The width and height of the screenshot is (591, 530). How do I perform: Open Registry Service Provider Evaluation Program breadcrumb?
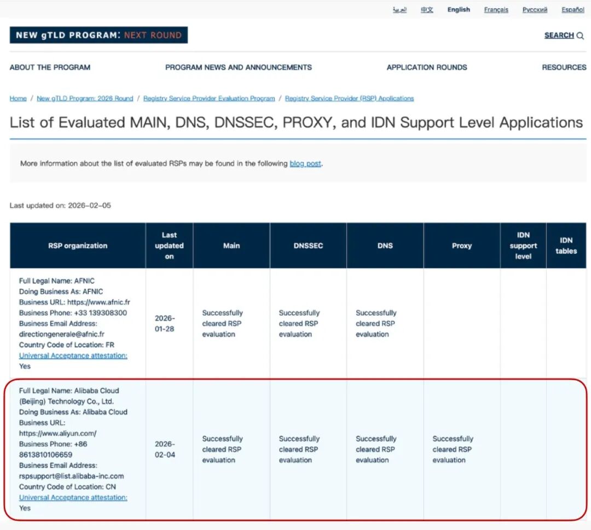click(209, 98)
